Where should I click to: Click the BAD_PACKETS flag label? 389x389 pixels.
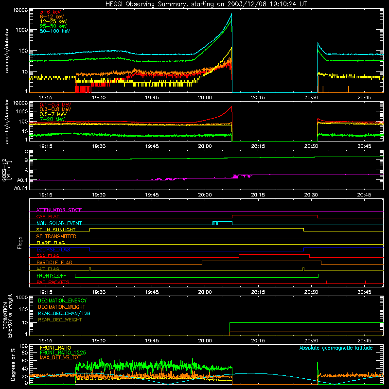coord(53,282)
